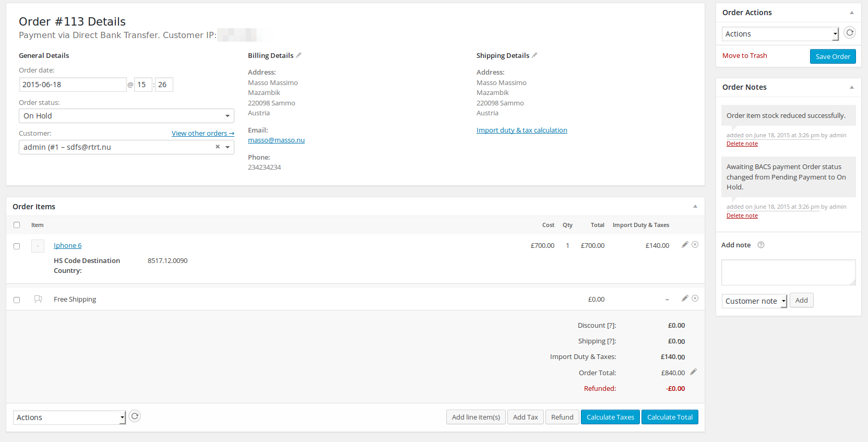Open the Customer selection dropdown

point(126,147)
